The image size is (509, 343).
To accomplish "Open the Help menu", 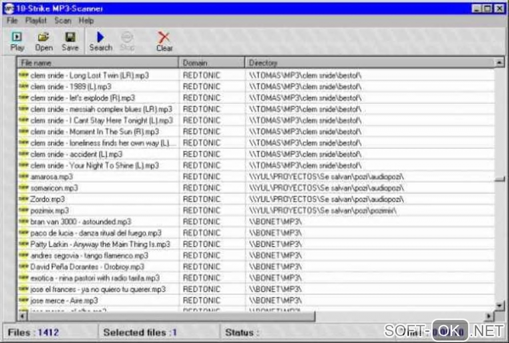I will click(x=86, y=21).
